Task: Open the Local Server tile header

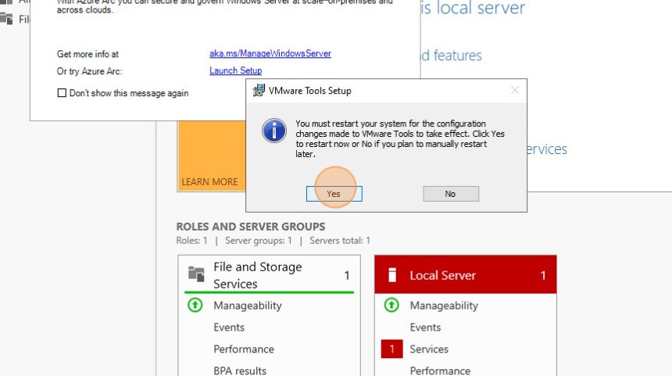Action: pos(466,275)
